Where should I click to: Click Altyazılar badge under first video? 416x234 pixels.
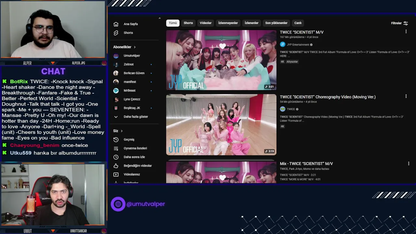[292, 62]
